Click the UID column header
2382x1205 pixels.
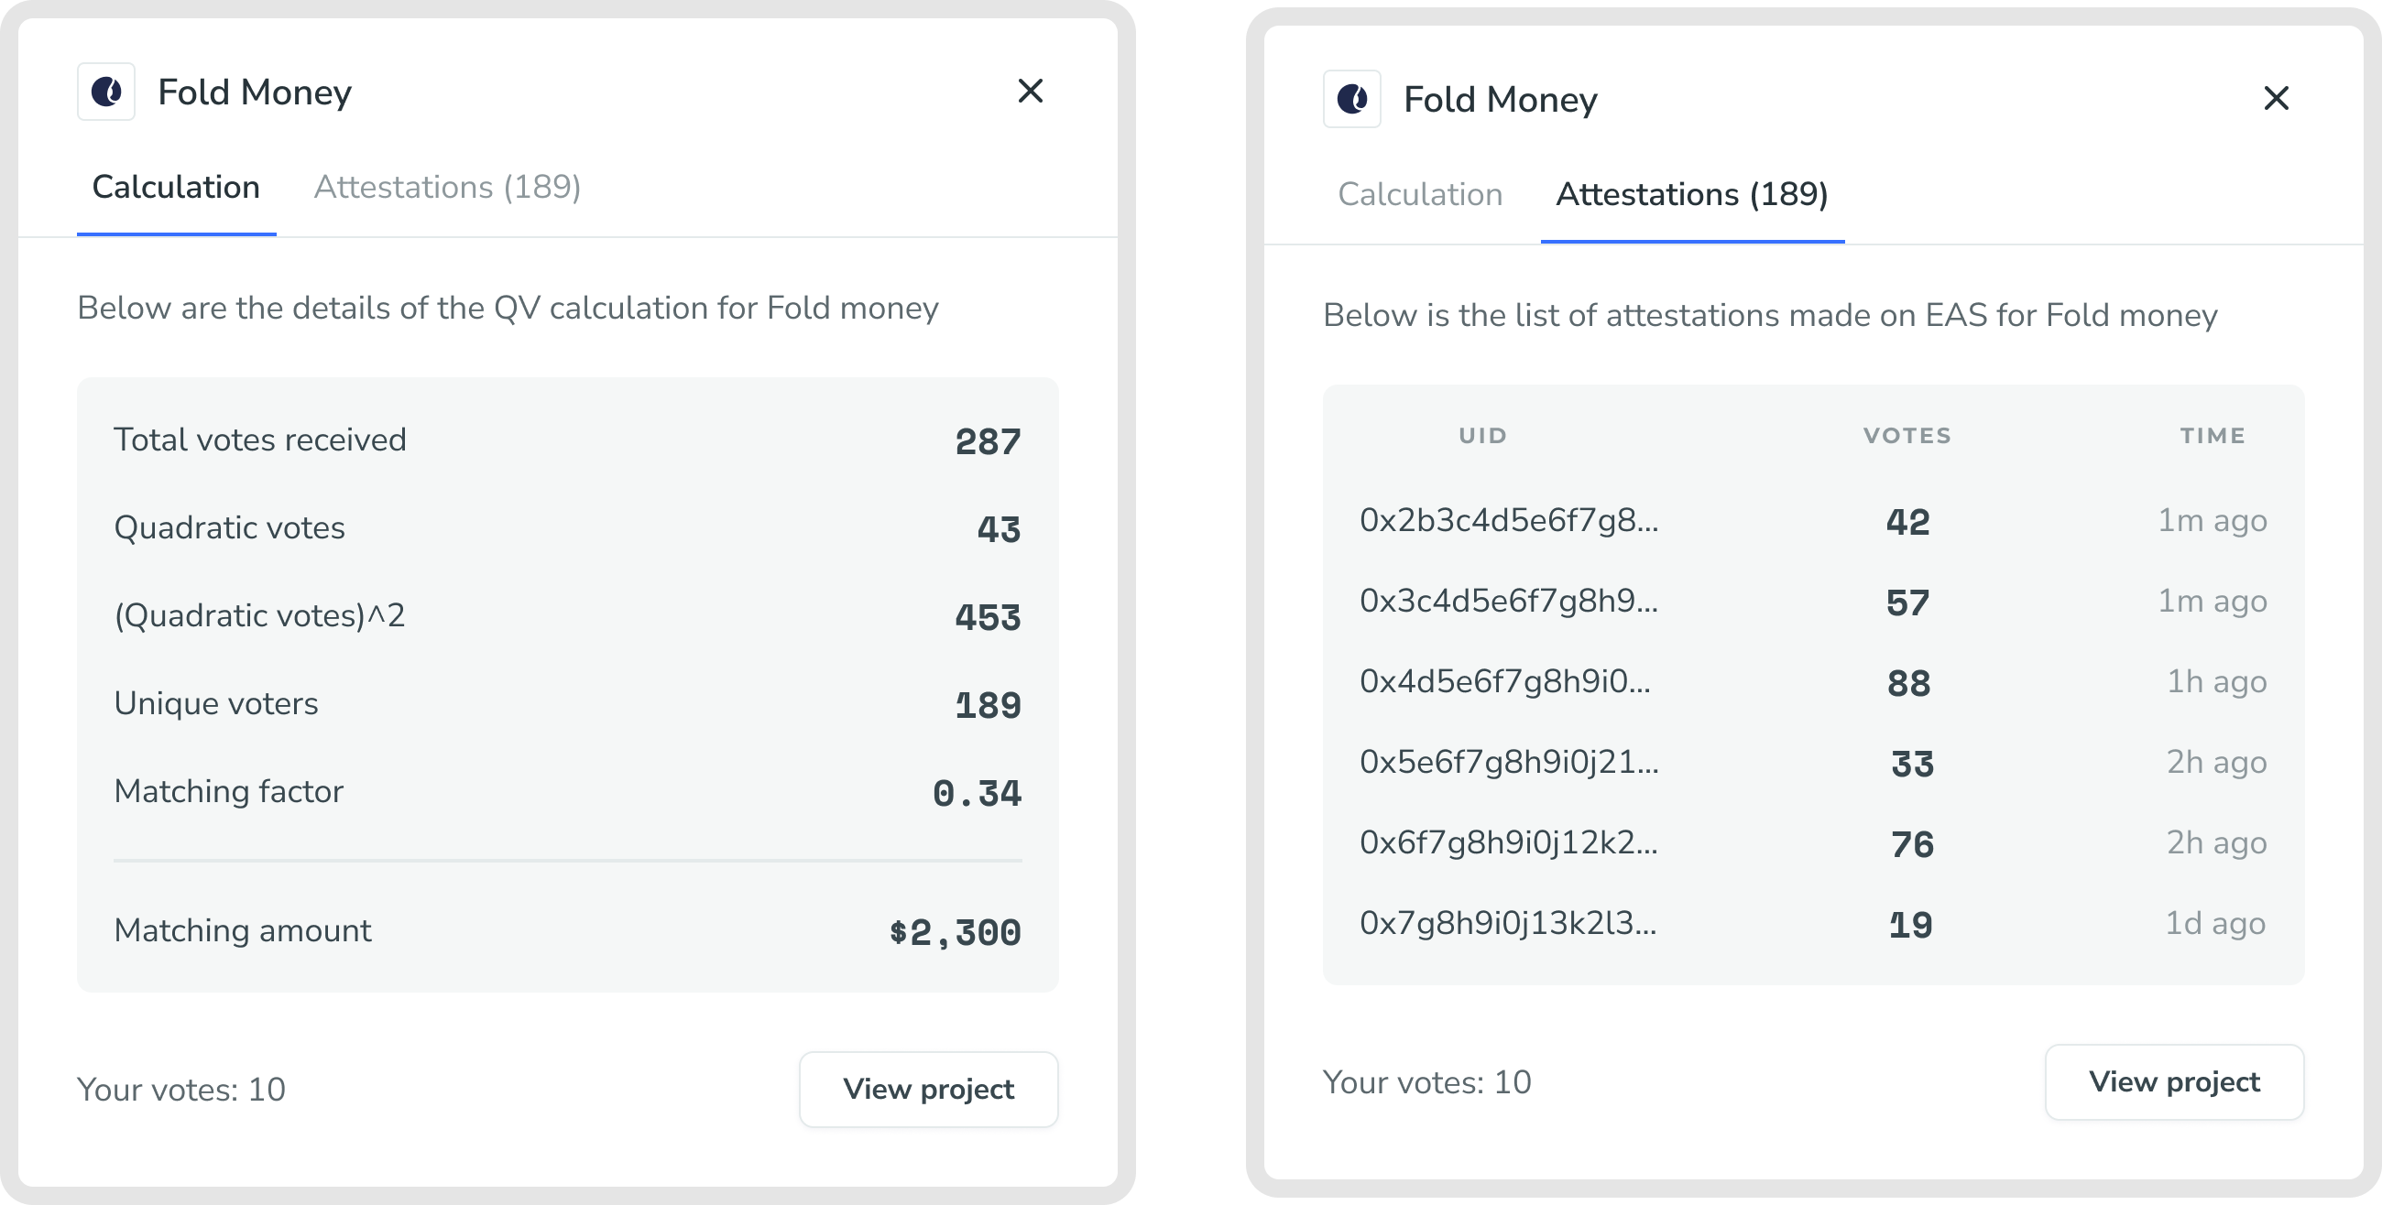click(1482, 436)
